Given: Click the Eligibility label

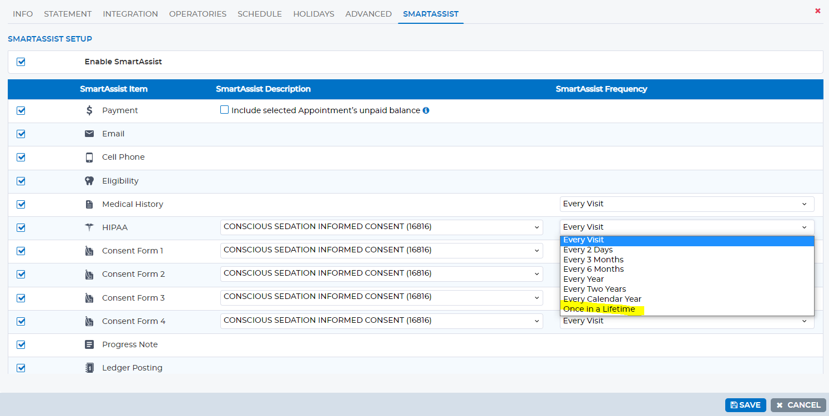Looking at the screenshot, I should coord(120,181).
